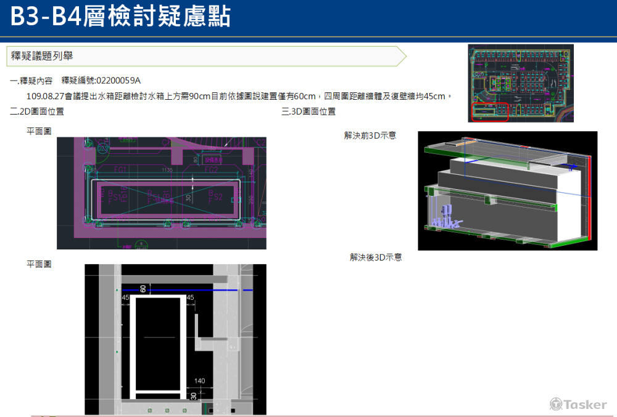The height and width of the screenshot is (417, 617).
Task: Select the FG2 beam label in the plan
Action: (x=211, y=169)
